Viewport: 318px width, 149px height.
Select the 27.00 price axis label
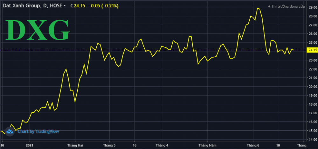point(312,25)
